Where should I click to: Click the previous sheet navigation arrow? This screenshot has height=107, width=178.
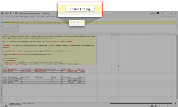3,104
